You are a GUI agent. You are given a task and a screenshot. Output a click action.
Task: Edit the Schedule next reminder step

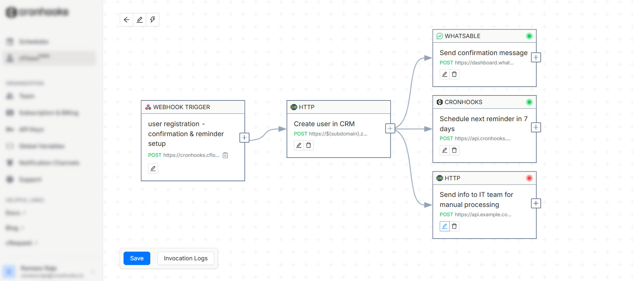click(x=445, y=151)
